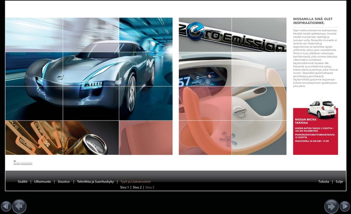Viewport: 351px width, 214px height.
Task: Open the Ulkomuoto section
Action: (42, 181)
